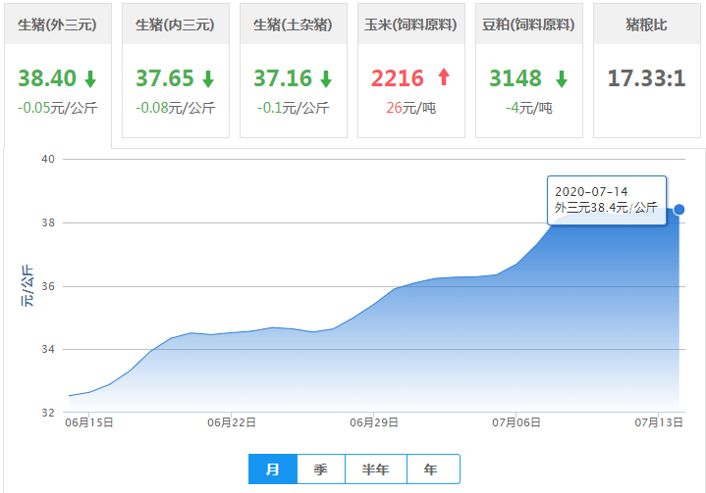The height and width of the screenshot is (493, 706).
Task: Switch chart range to 季
Action: [321, 469]
